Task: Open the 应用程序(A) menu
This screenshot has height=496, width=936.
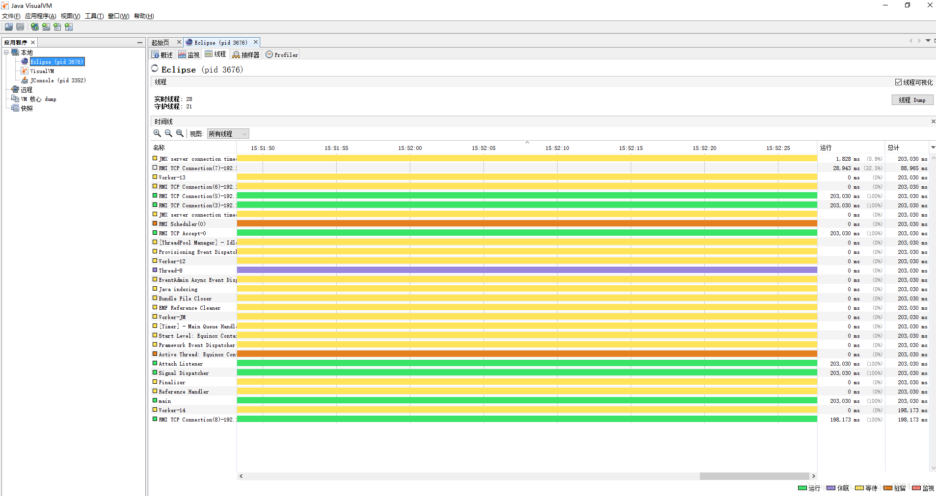Action: tap(41, 16)
